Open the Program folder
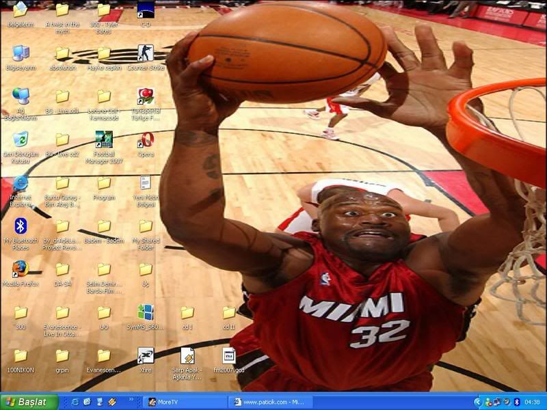This screenshot has height=410, width=547. (104, 183)
